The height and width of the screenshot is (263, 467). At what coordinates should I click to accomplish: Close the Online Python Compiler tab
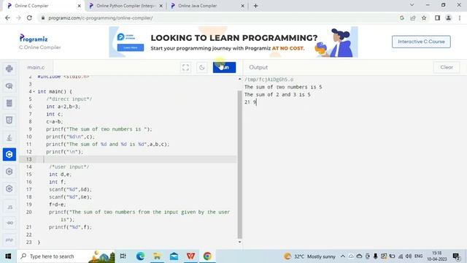click(x=161, y=6)
